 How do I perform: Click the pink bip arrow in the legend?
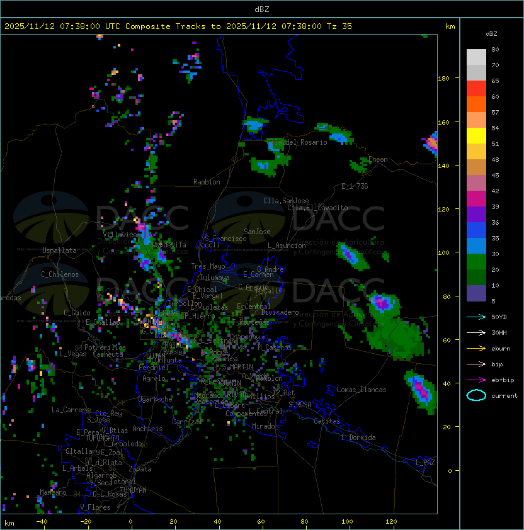(476, 364)
